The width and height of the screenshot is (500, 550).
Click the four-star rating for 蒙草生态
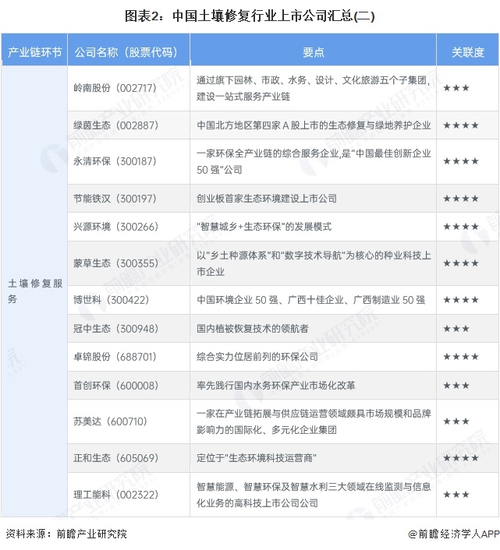[461, 263]
